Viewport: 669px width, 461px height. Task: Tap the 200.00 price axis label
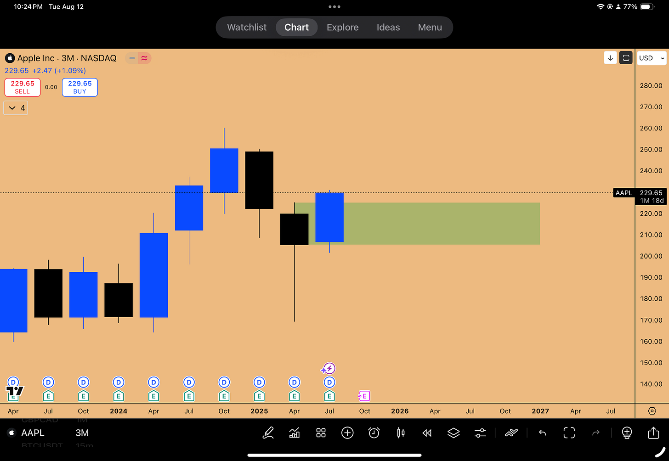coord(651,256)
